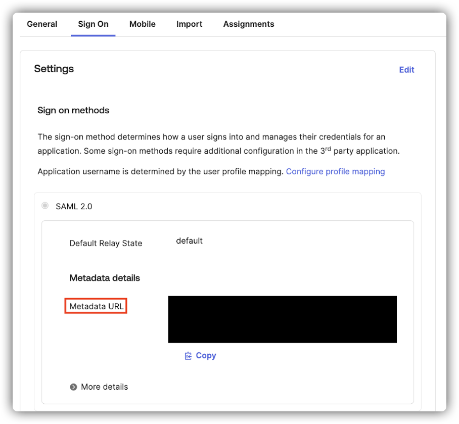Switch to the General tab
Screen dimensions: 459x424
click(x=42, y=24)
